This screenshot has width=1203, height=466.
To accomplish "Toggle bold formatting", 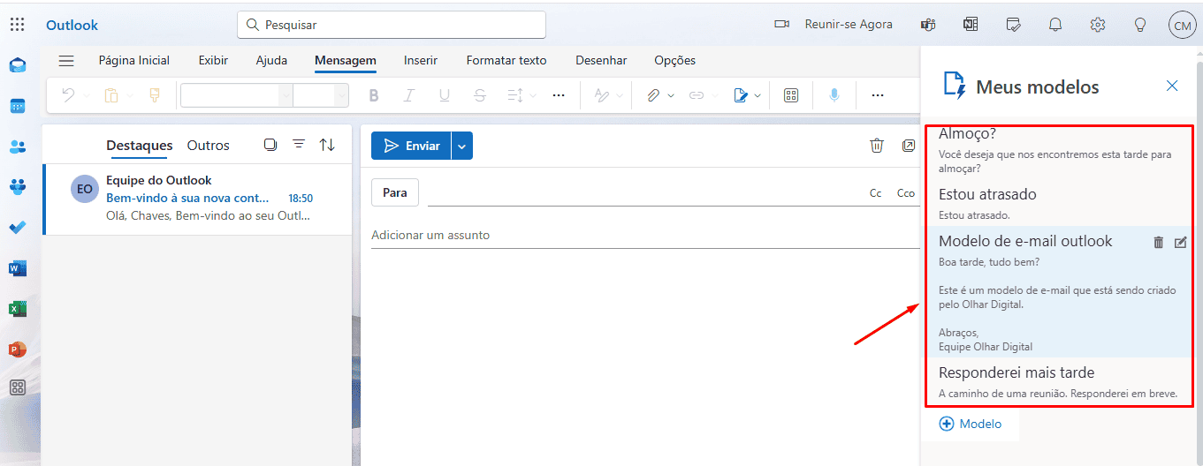I will [x=374, y=95].
